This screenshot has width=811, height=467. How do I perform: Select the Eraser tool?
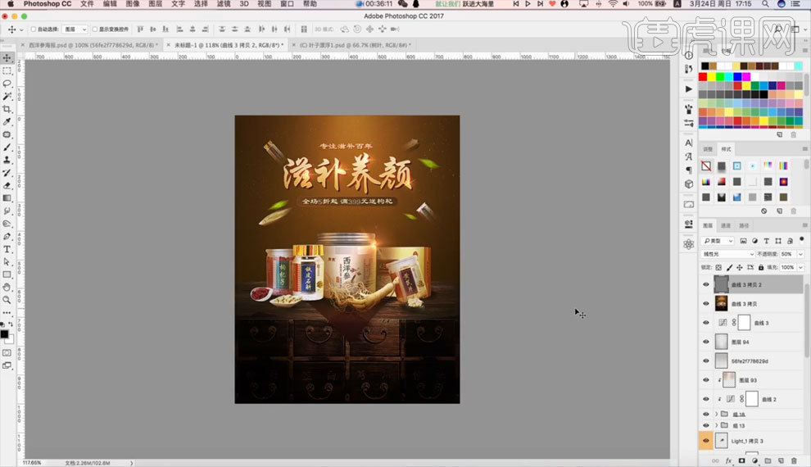(x=7, y=185)
